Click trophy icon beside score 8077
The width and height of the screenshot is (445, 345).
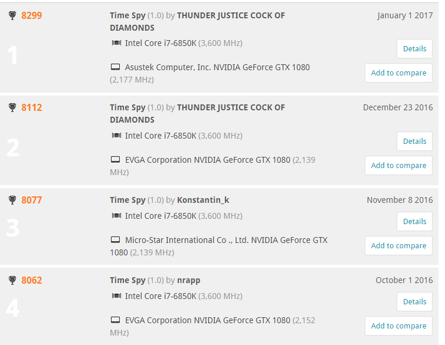pyautogui.click(x=12, y=200)
